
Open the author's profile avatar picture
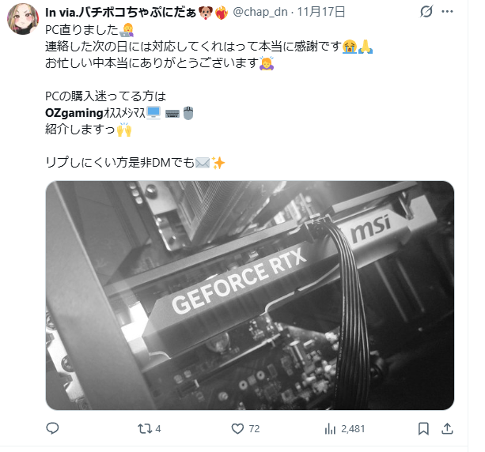coord(23,19)
